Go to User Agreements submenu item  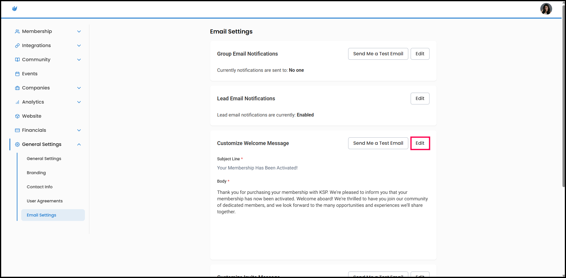(x=45, y=201)
